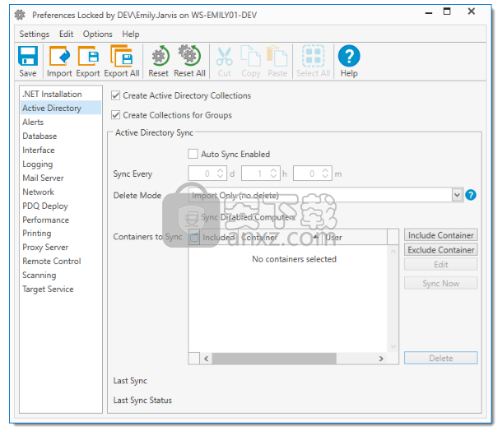This screenshot has width=502, height=432.
Task: Click the containers list scroll down arrow
Action: pos(393,346)
